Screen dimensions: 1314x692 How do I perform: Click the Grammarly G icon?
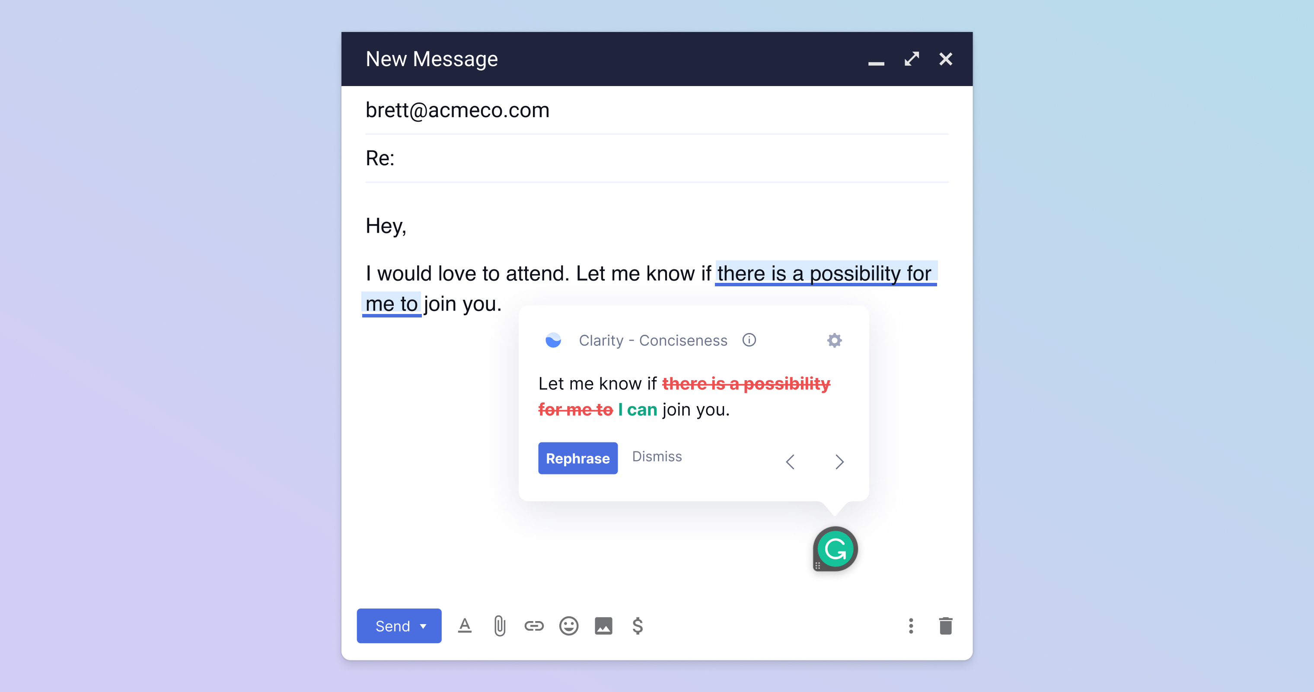coord(833,549)
